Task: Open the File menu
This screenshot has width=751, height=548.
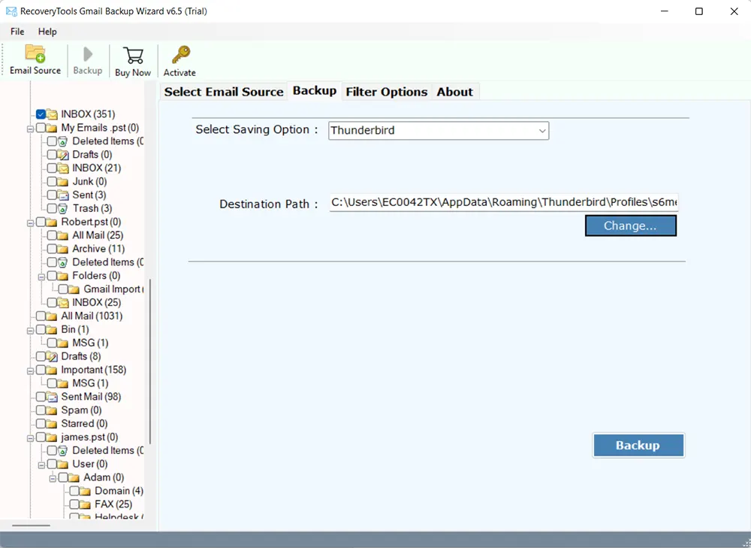Action: pyautogui.click(x=17, y=32)
